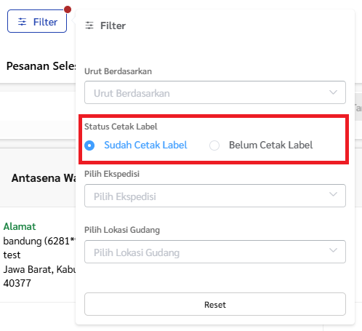Click the Filter panel title text
This screenshot has width=362, height=331.
click(113, 25)
